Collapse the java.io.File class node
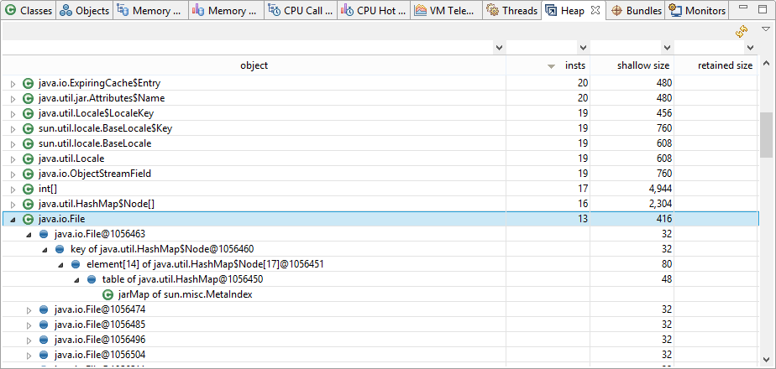Screen dimensions: 776x369 tap(12, 219)
